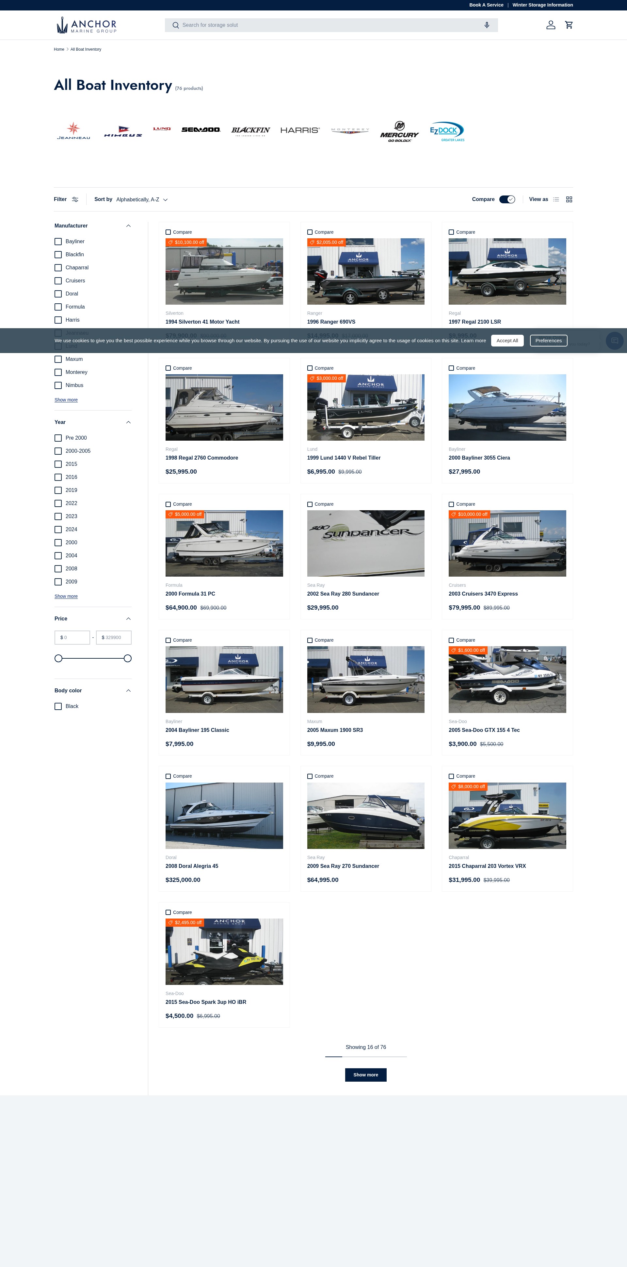The height and width of the screenshot is (1267, 627).
Task: Select the Monterey brand logo
Action: [x=350, y=131]
